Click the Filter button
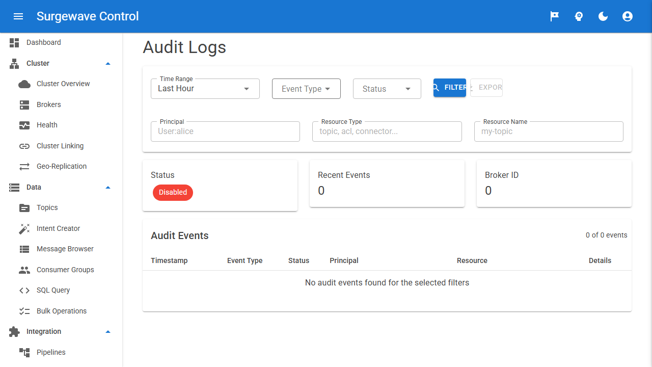The height and width of the screenshot is (367, 652). tap(450, 88)
